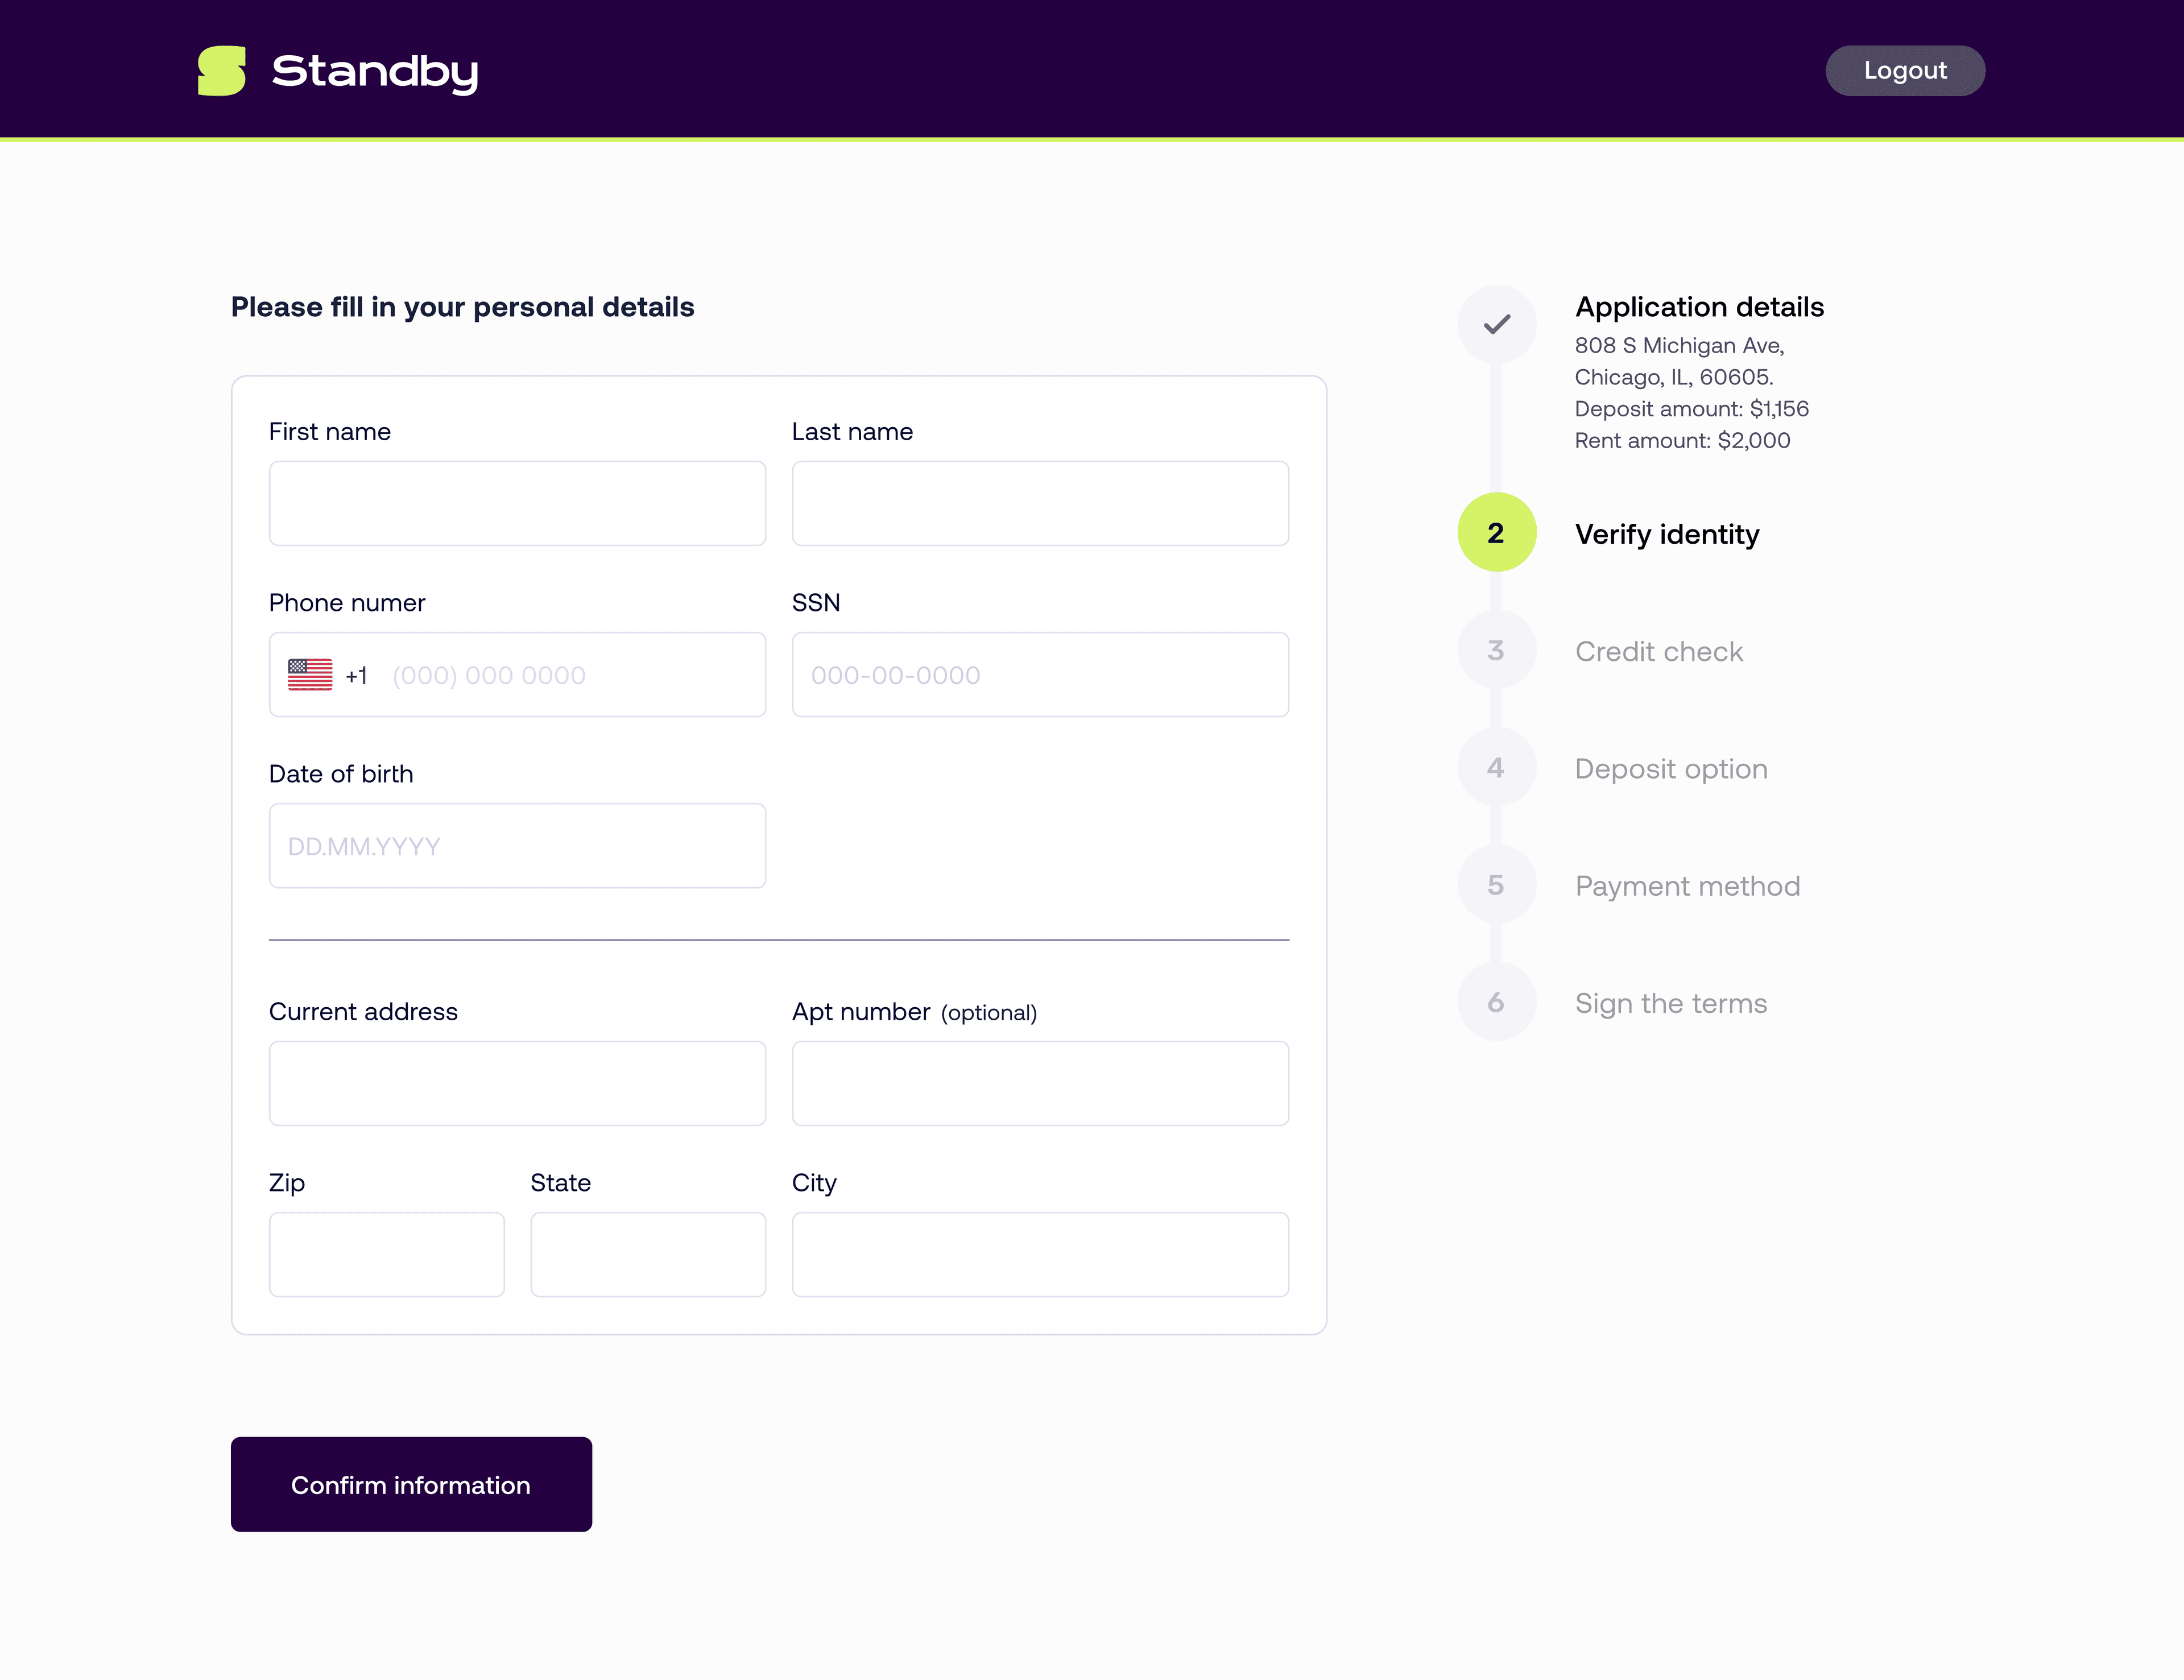Focus the optional Apt number field
Viewport: 2184px width, 1680px height.
coord(1040,1084)
